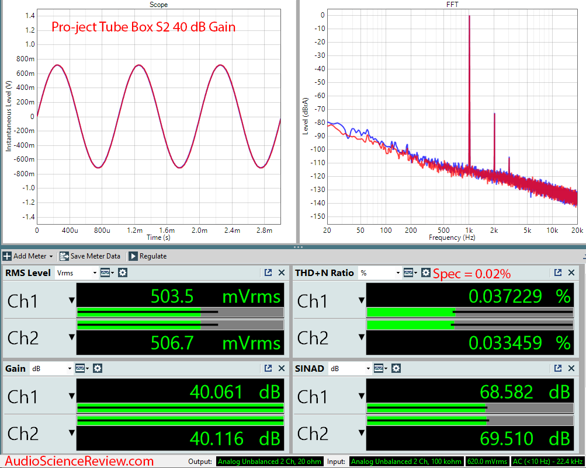Open the Gain dB unit dropdown
Image resolution: width=586 pixels, height=468 pixels.
point(51,368)
